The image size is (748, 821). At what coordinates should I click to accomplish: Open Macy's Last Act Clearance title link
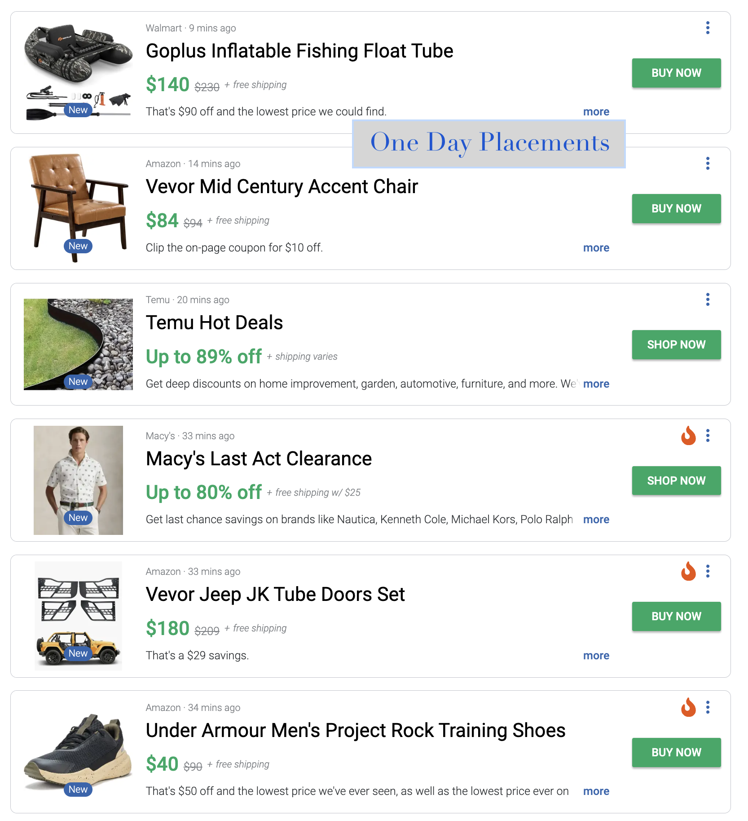tap(259, 459)
